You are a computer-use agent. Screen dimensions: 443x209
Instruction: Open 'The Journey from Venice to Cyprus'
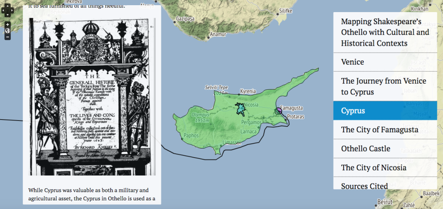tap(385, 86)
